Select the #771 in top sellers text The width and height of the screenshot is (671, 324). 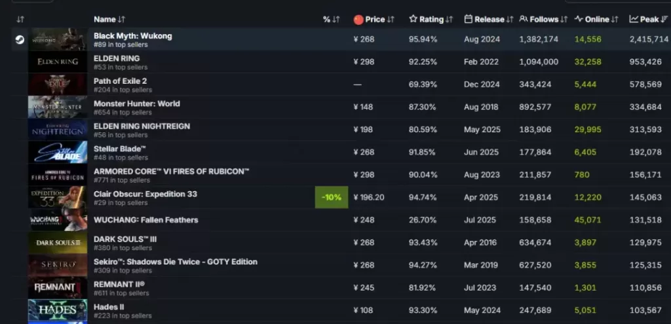coord(122,181)
